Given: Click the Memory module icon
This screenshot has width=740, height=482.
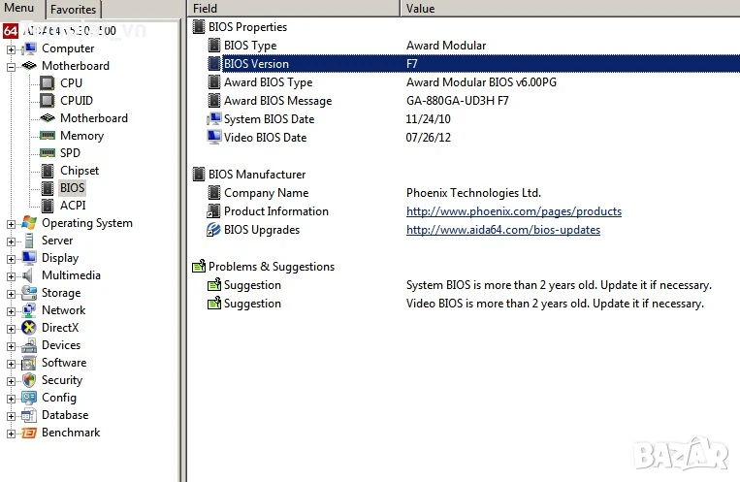Looking at the screenshot, I should pos(47,136).
